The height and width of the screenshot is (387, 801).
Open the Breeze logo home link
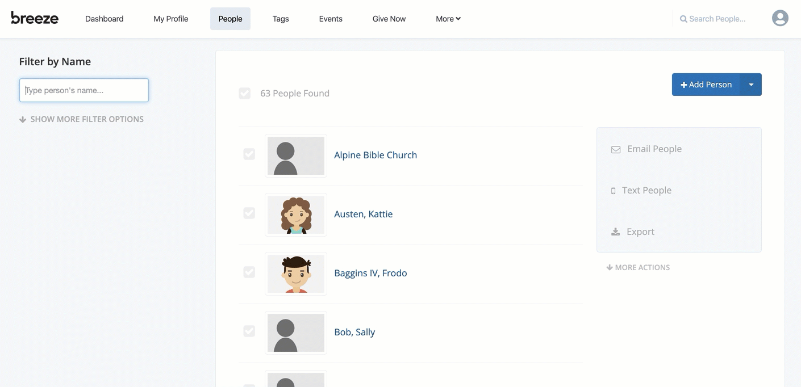pos(35,18)
